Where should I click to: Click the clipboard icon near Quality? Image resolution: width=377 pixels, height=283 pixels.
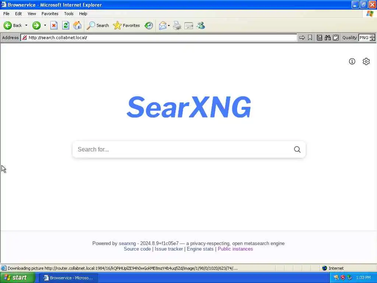(x=336, y=38)
